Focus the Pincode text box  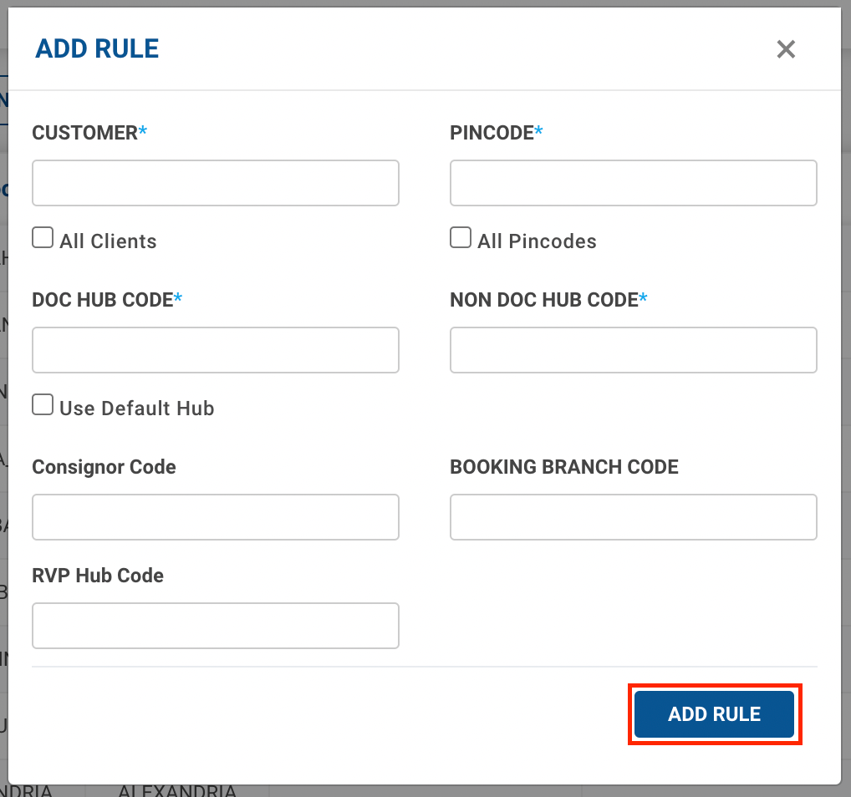tap(633, 183)
